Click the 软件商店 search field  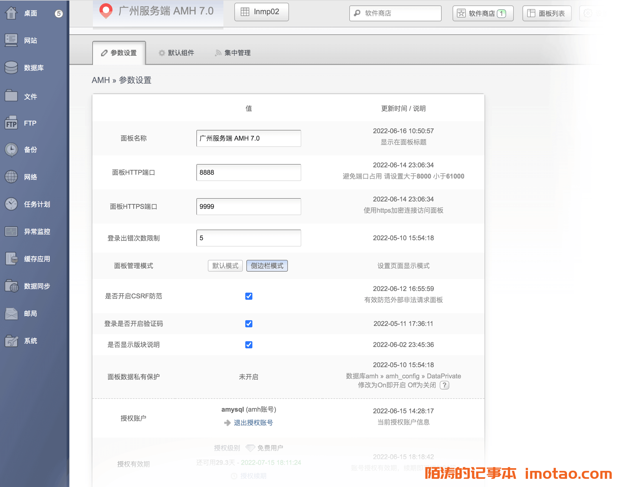coord(395,13)
